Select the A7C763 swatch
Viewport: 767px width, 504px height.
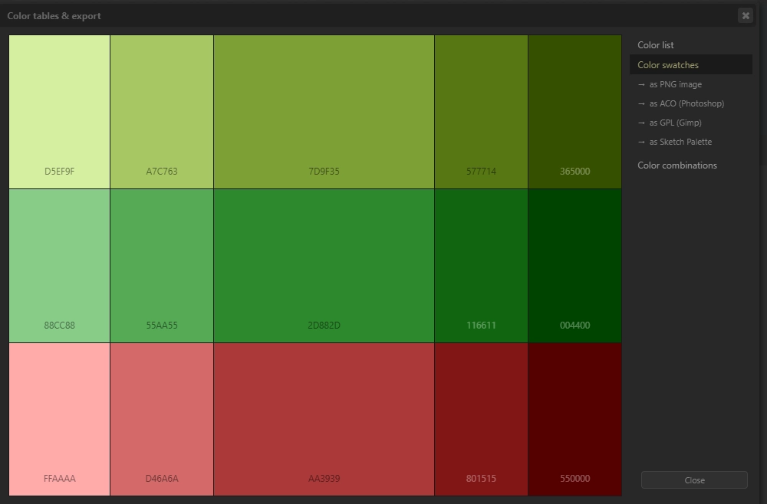pyautogui.click(x=162, y=112)
